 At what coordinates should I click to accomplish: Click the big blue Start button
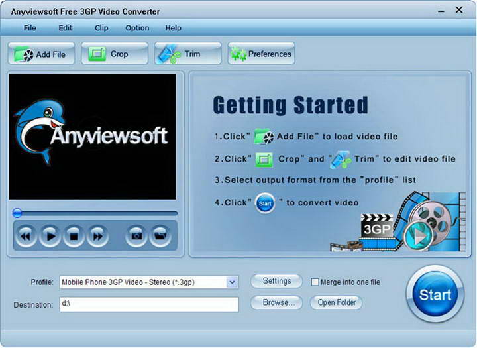point(435,294)
